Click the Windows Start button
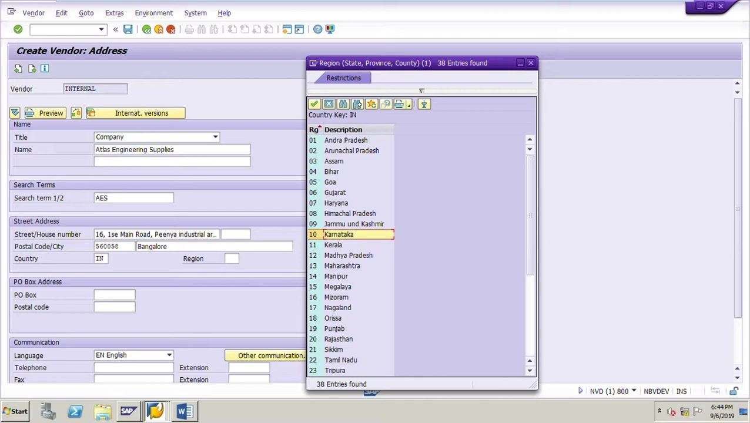 [15, 411]
